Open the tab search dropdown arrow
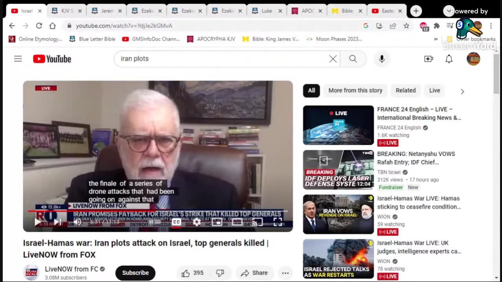Viewport: 502px width, 282px height. (x=449, y=11)
